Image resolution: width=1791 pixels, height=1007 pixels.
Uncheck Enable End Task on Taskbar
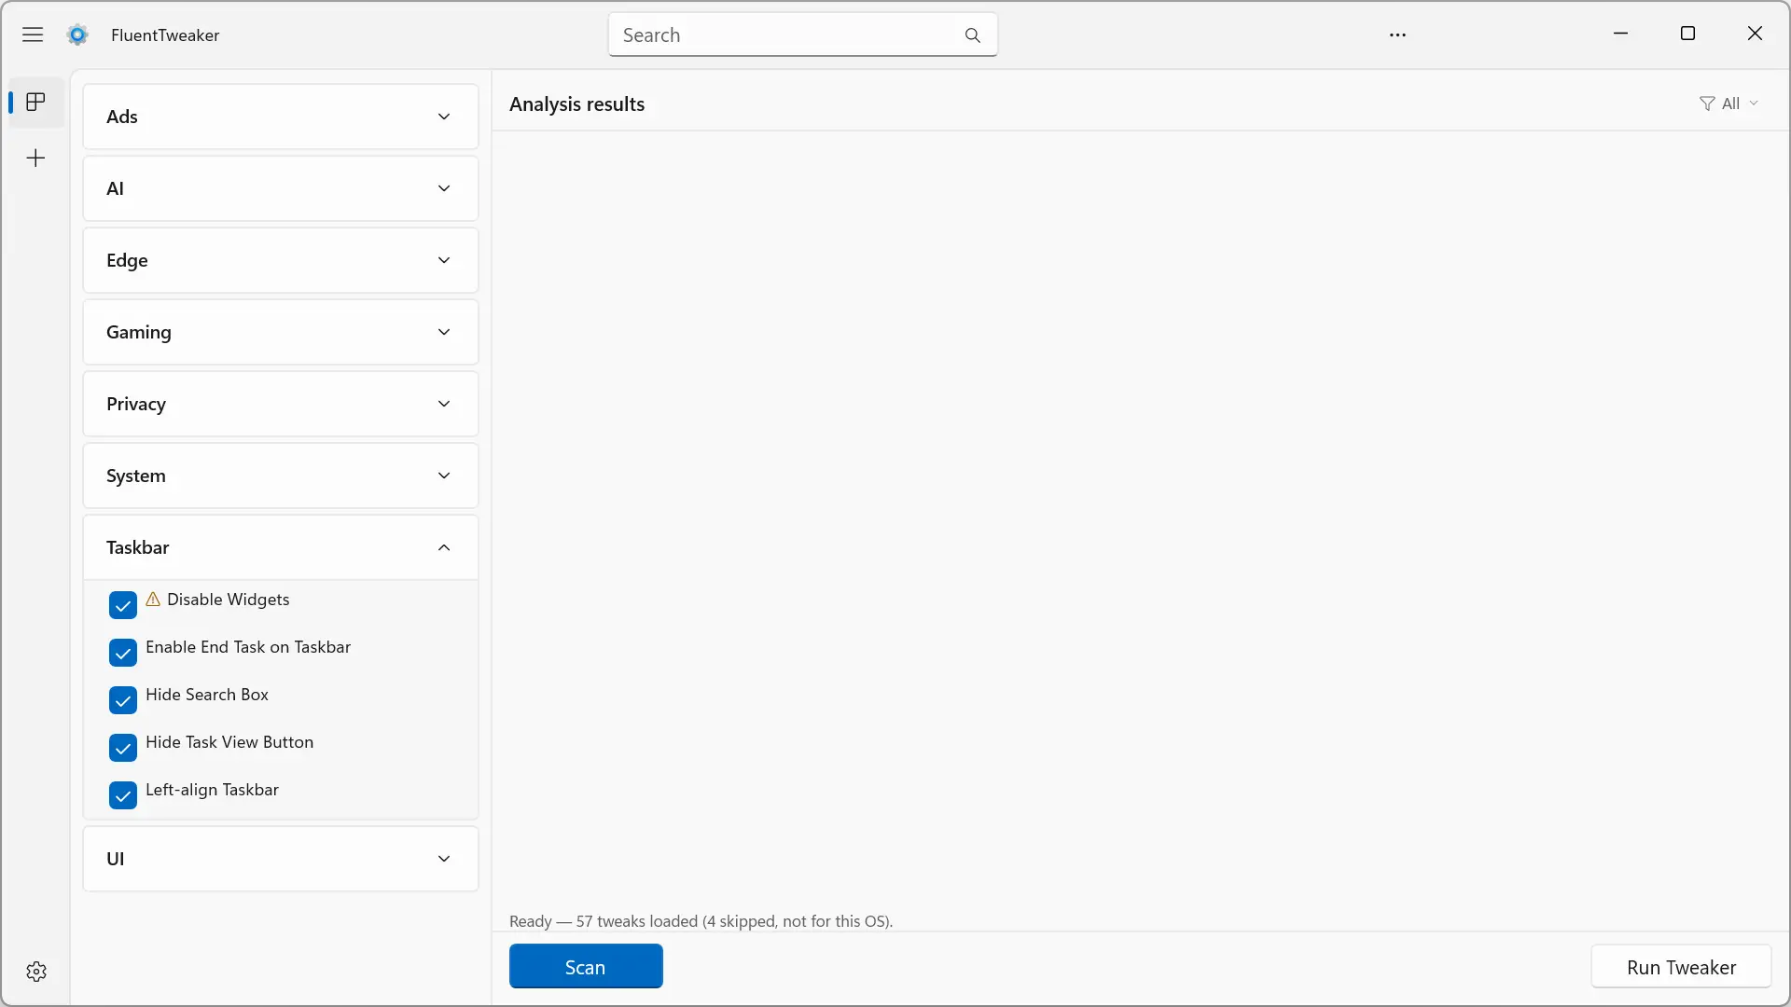click(x=123, y=653)
